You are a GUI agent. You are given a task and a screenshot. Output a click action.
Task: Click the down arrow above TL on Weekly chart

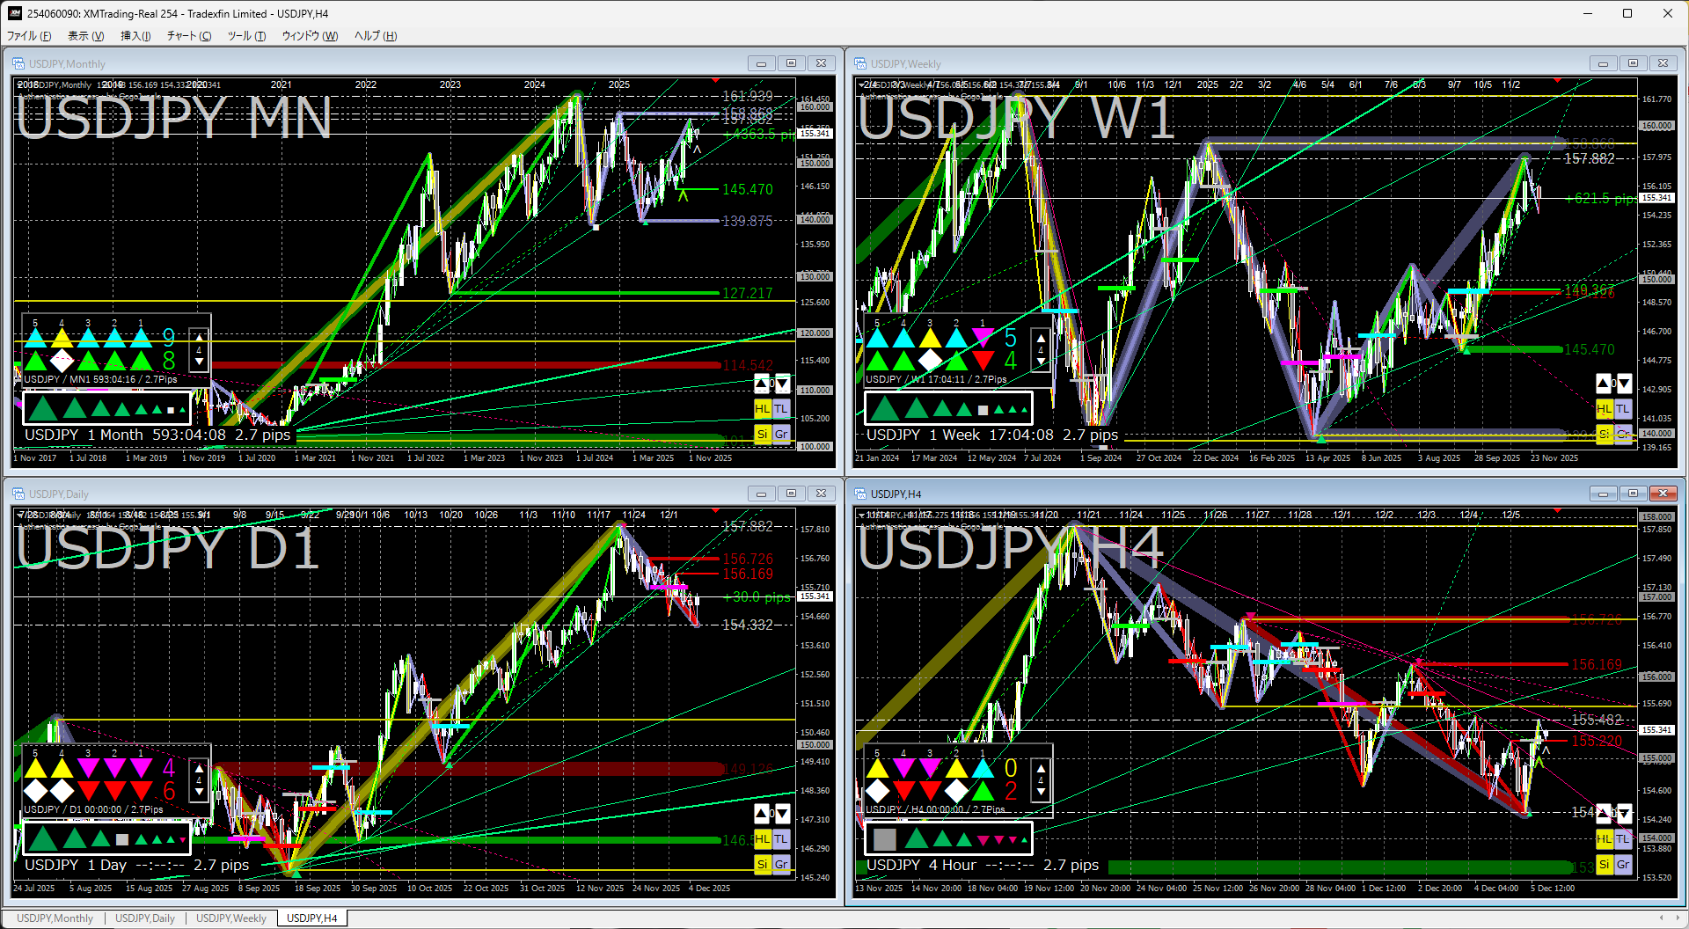tap(1623, 384)
